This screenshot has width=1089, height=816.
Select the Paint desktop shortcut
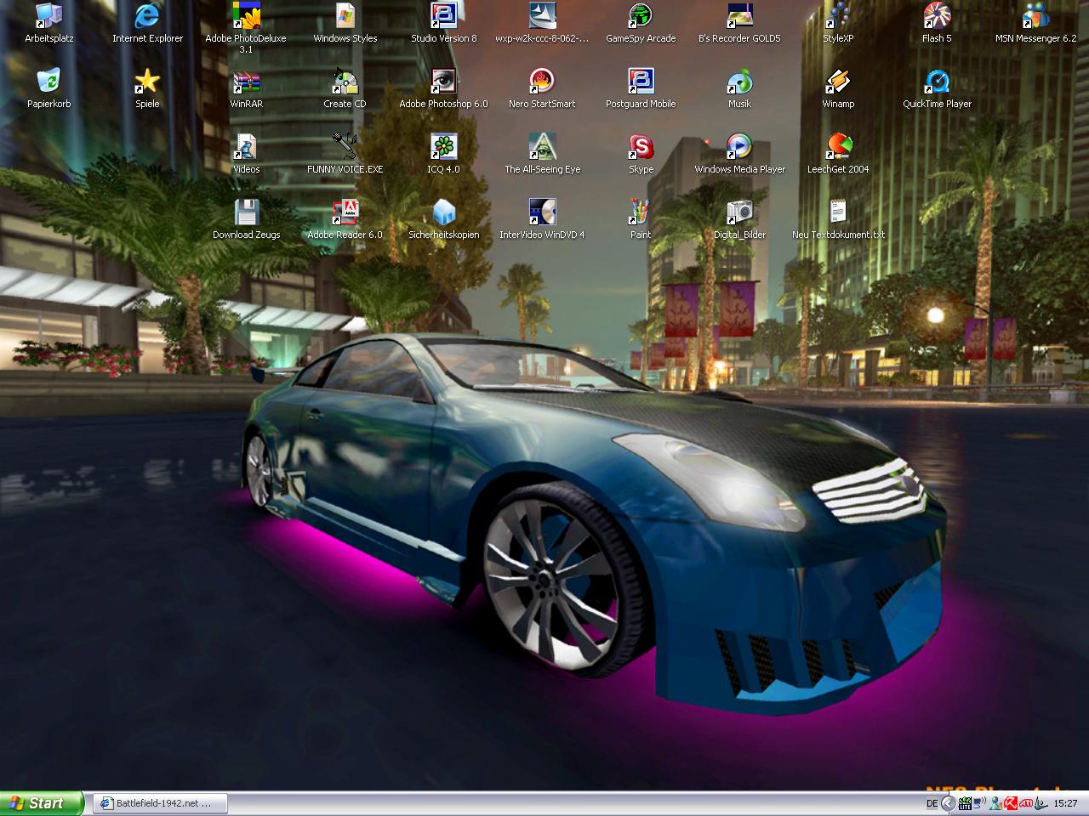pyautogui.click(x=641, y=219)
